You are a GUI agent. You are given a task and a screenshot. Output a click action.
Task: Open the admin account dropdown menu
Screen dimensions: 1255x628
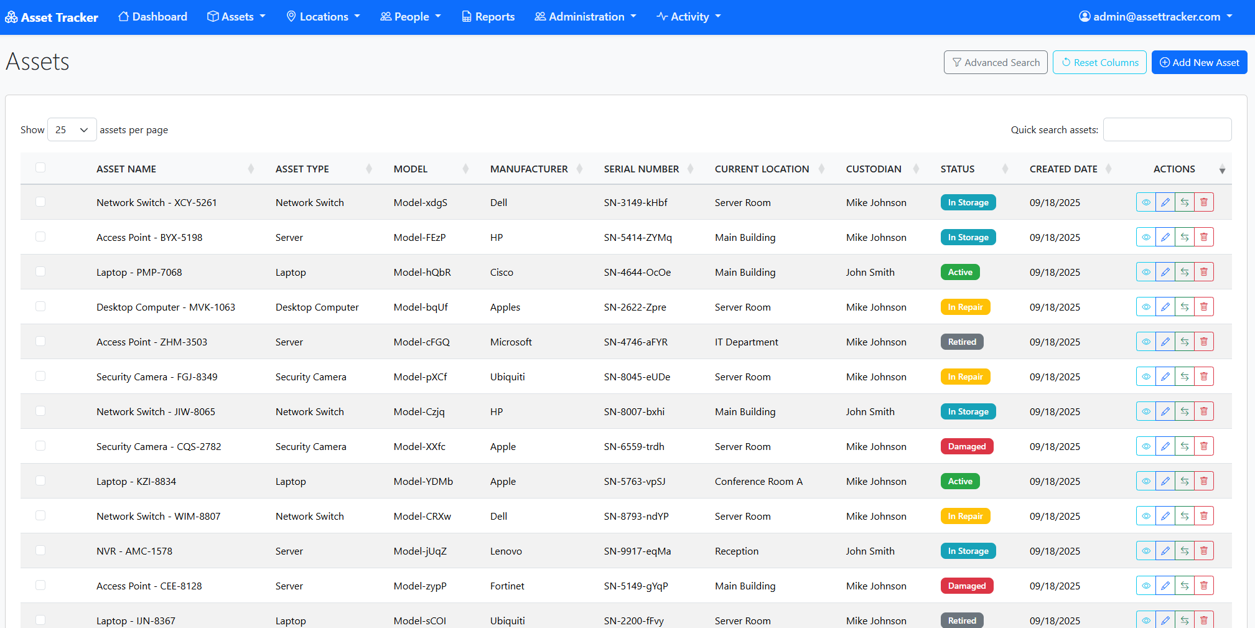(1155, 17)
